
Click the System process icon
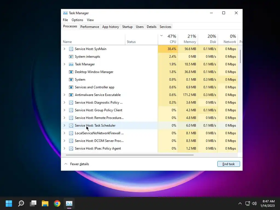tap(71, 80)
